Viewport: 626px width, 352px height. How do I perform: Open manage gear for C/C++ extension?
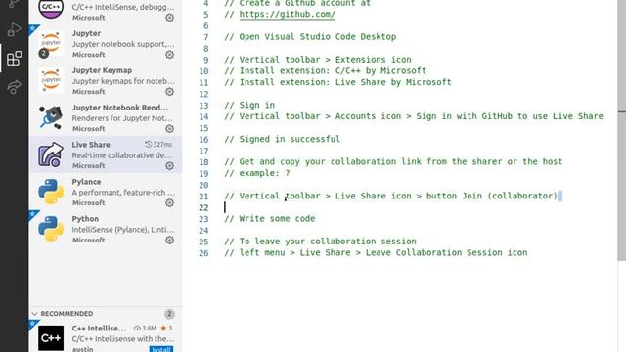pos(169,18)
